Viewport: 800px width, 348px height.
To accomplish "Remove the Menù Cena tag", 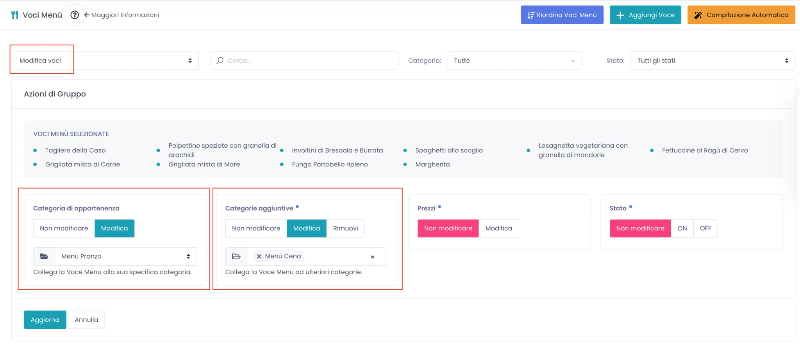I will point(259,256).
